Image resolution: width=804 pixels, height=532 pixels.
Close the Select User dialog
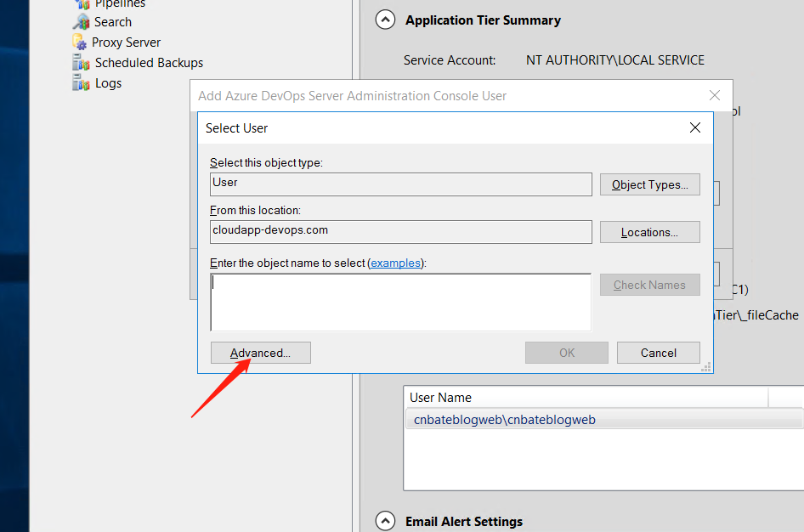(x=694, y=127)
